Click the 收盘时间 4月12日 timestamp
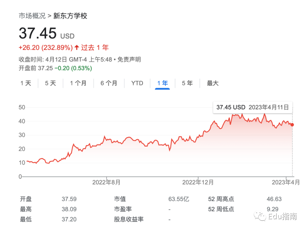 pyautogui.click(x=65, y=59)
